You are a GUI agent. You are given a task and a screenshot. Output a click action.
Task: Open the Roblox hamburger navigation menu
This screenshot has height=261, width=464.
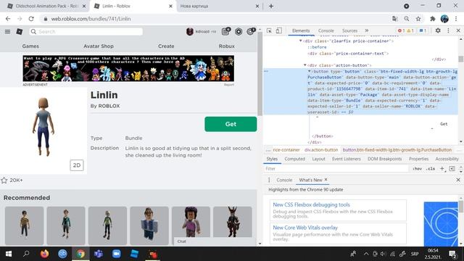tap(7, 31)
